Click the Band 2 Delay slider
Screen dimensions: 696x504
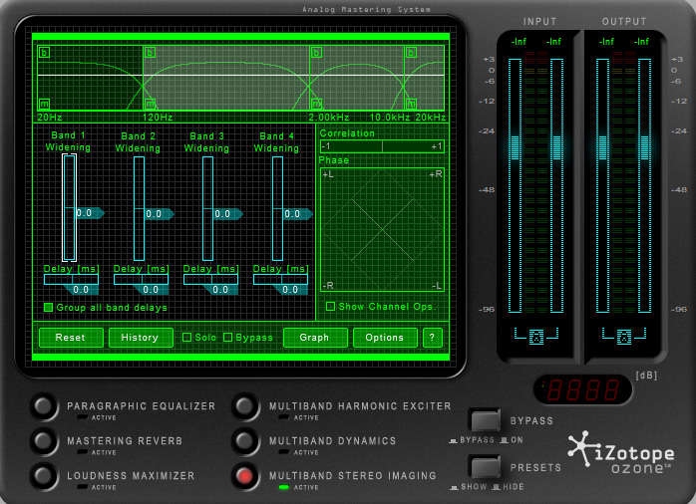click(x=141, y=279)
